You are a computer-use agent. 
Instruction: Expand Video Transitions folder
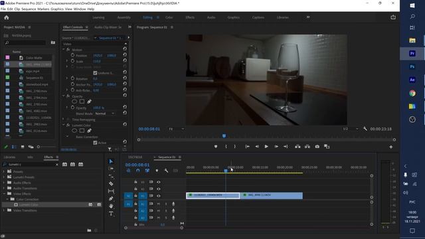point(4,210)
